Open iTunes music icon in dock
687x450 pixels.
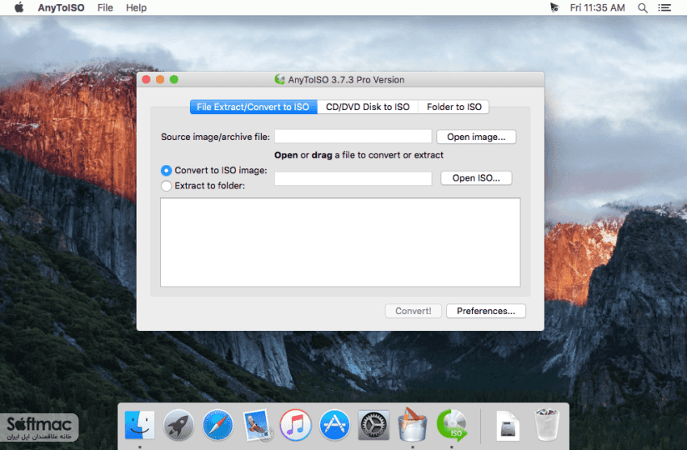point(296,425)
